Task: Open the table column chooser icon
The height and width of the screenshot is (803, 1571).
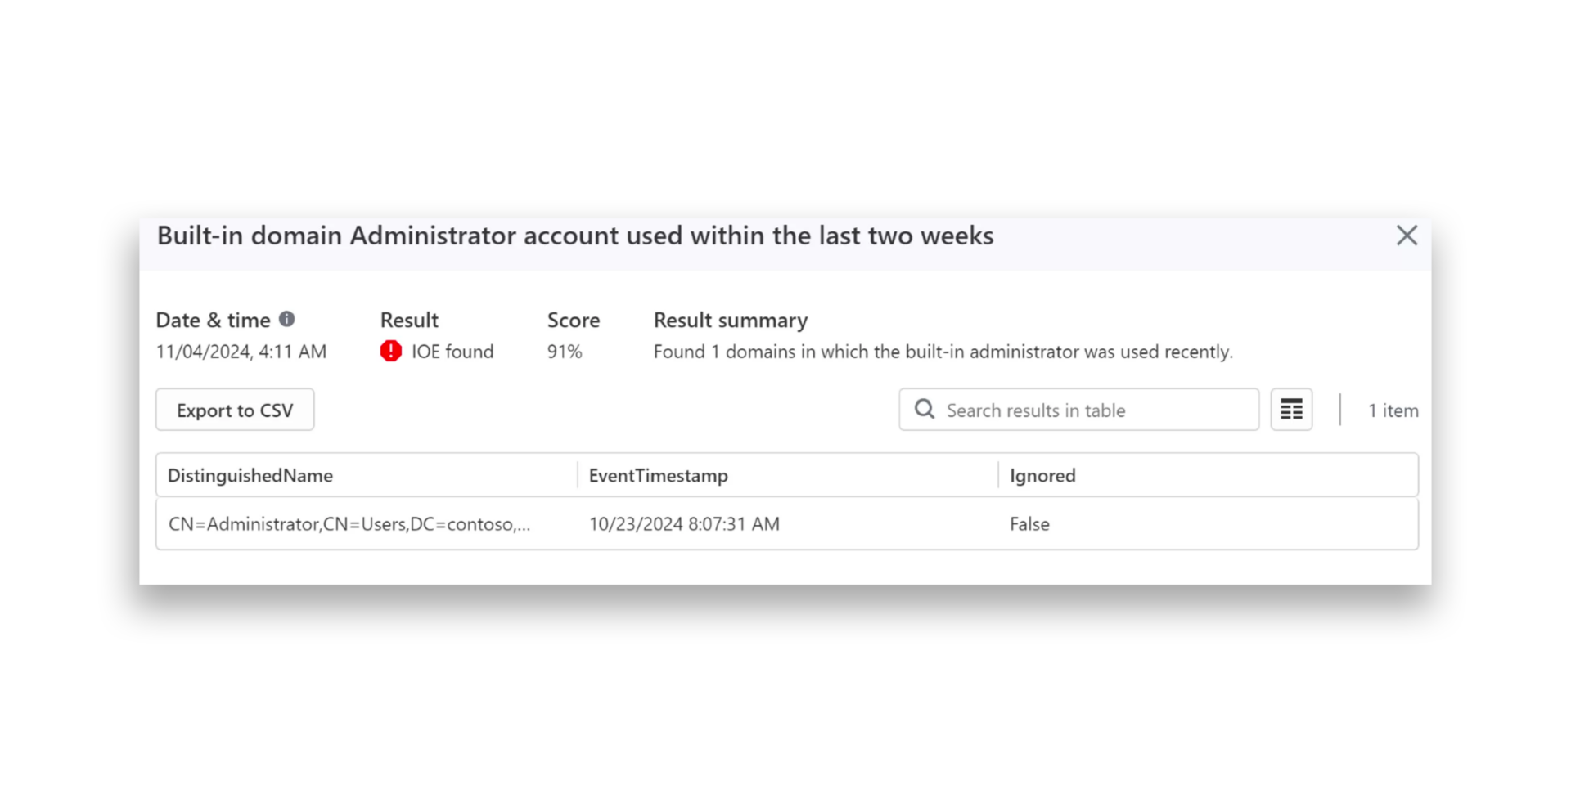Action: click(1291, 410)
